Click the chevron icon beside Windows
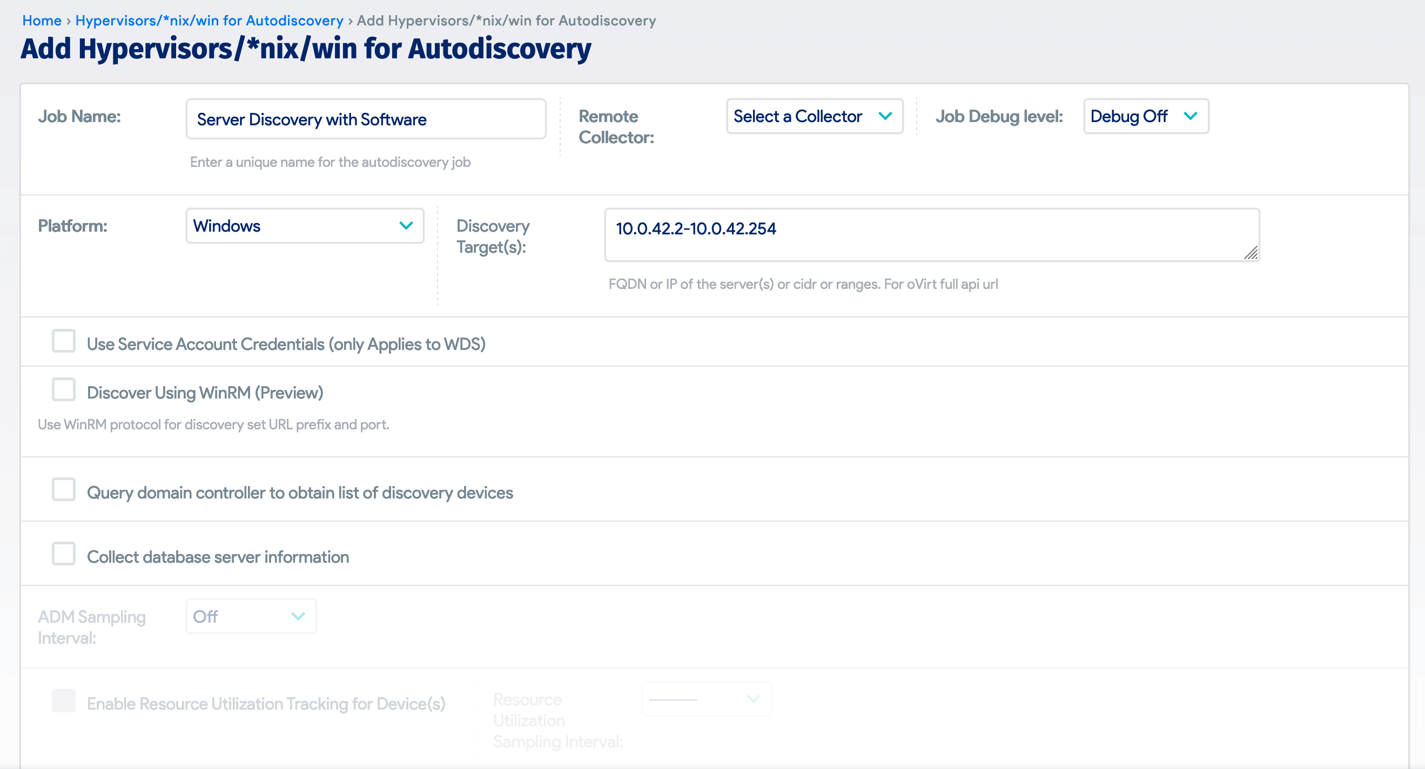1425x769 pixels. tap(407, 226)
